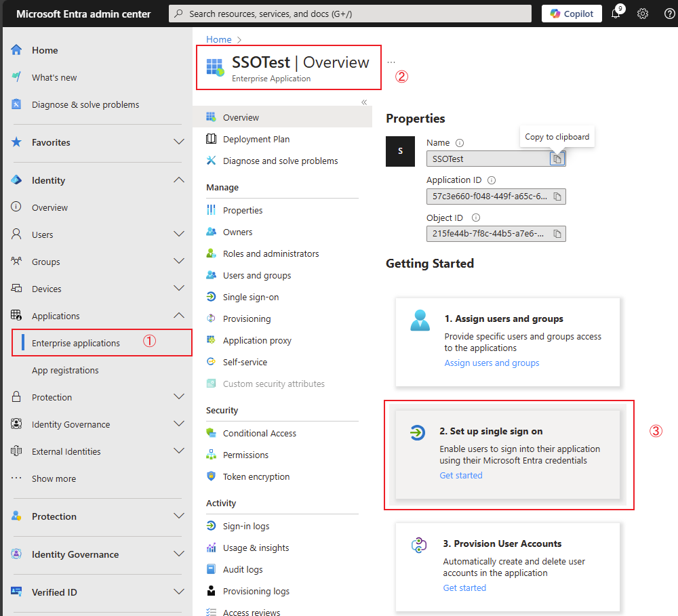This screenshot has width=678, height=616.
Task: Click the Verified ID icon in sidebar
Action: point(16,592)
